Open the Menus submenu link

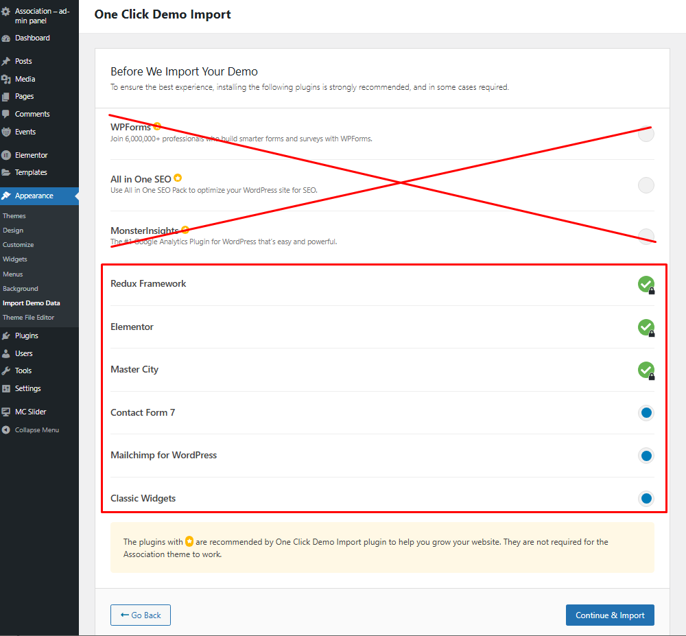tap(12, 274)
